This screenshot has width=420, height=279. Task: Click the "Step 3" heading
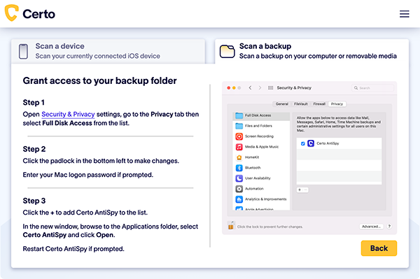coord(34,201)
